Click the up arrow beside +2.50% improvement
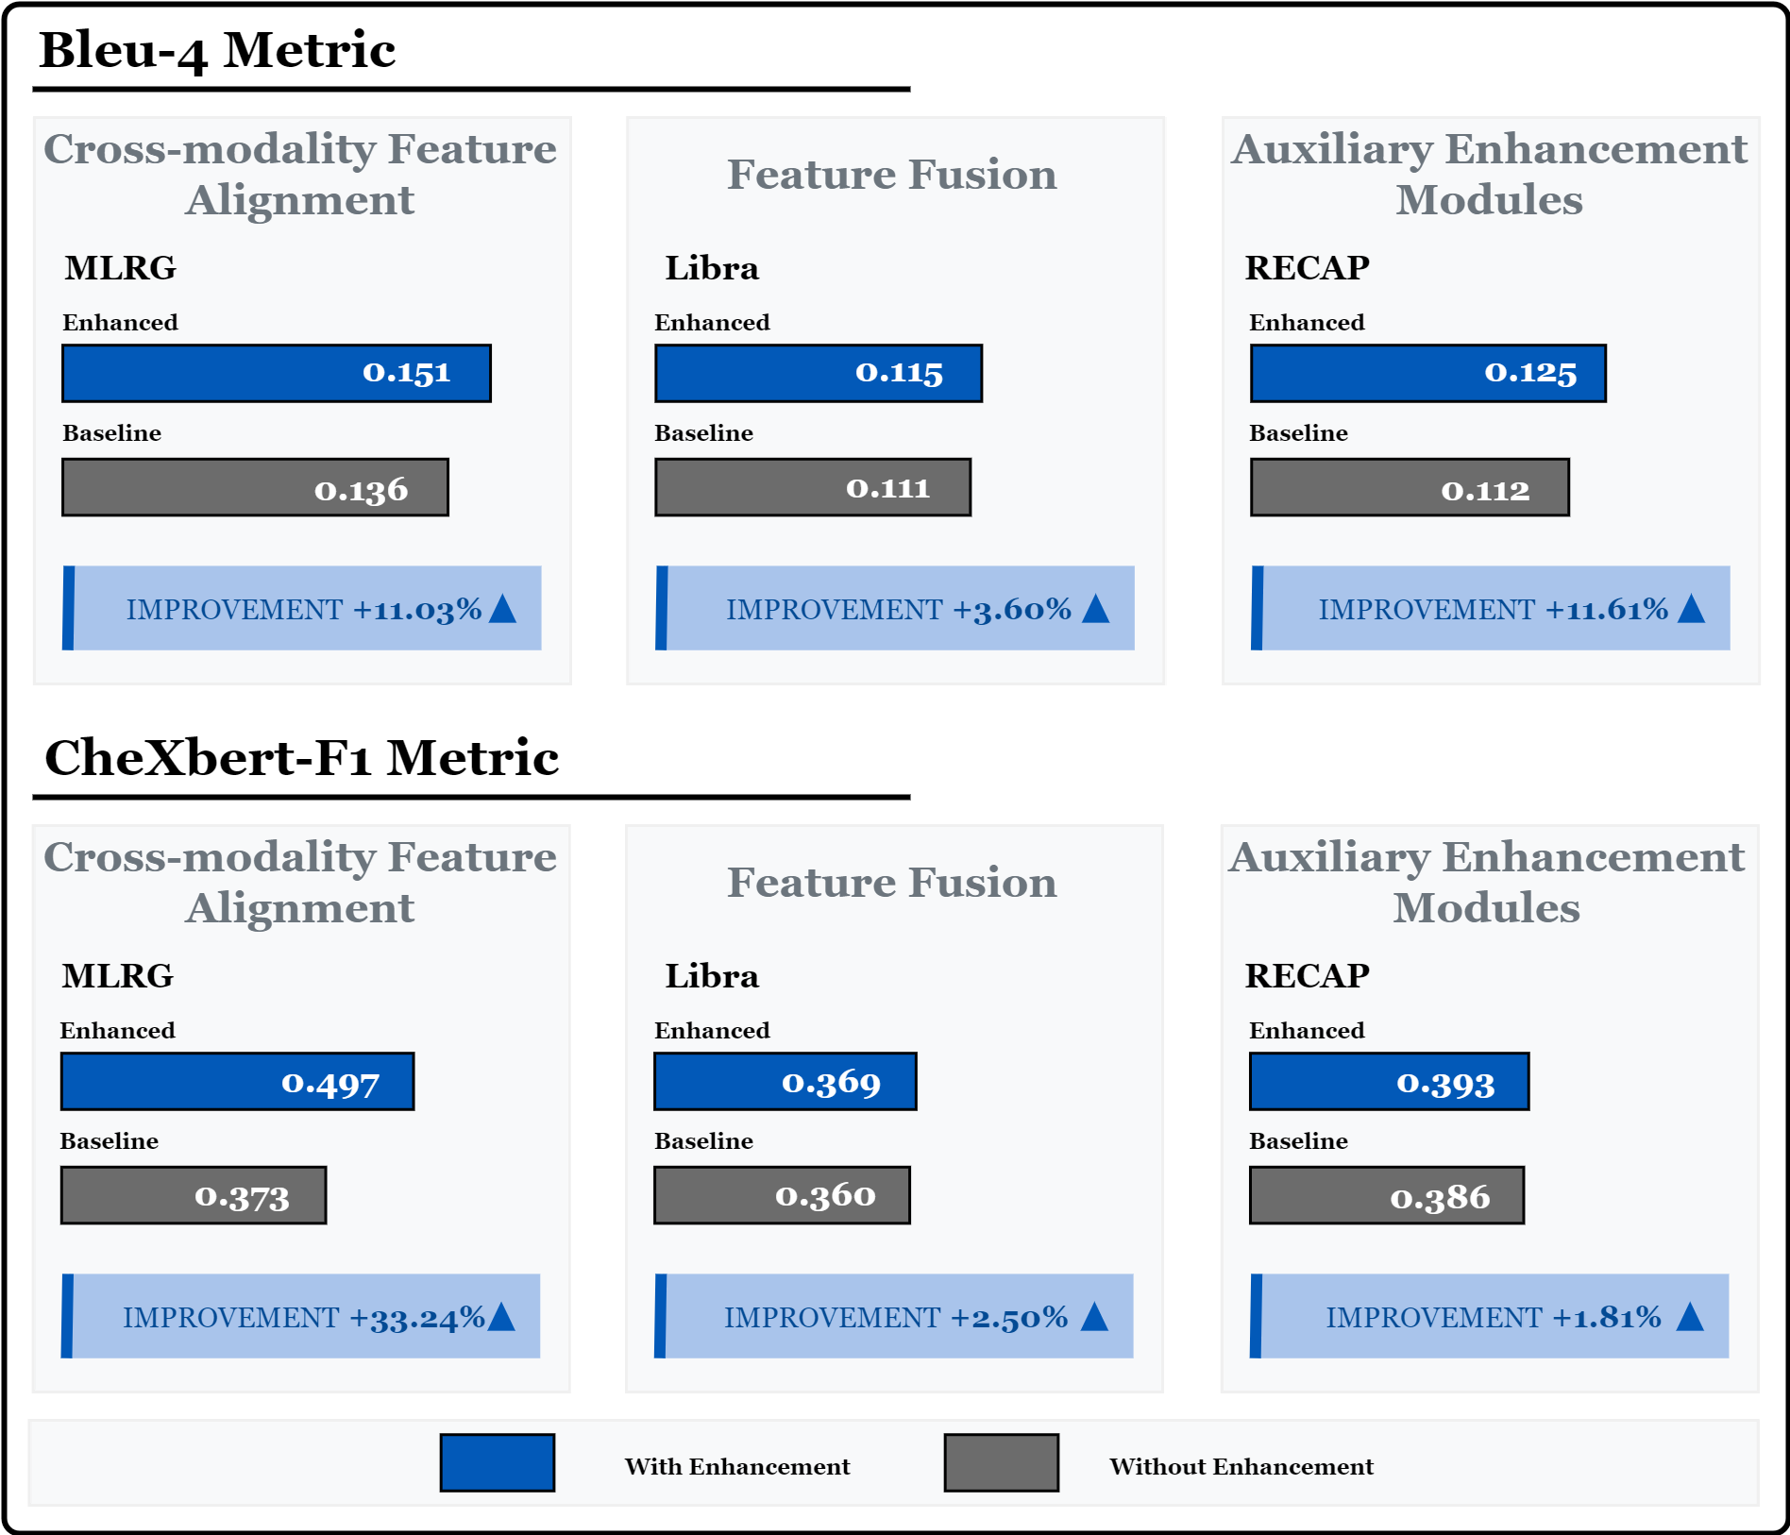This screenshot has height=1535, width=1790. (x=1094, y=1316)
